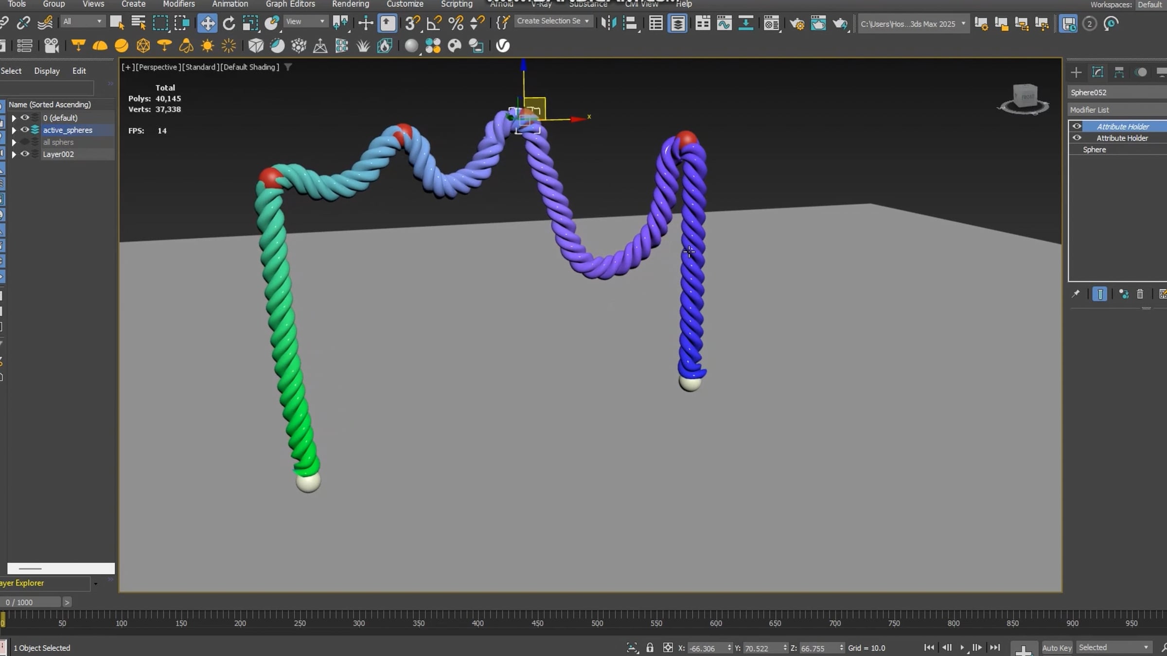The height and width of the screenshot is (656, 1167).
Task: Toggle Spinner Snap
Action: (477, 23)
